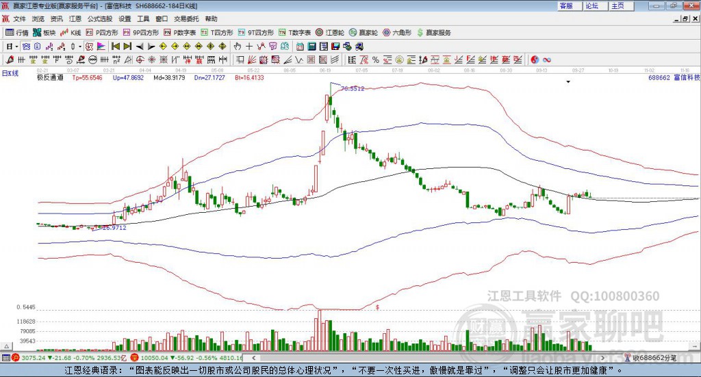This screenshot has height=377, width=701.
Task: Open the 浏览 menu
Action: (38, 18)
